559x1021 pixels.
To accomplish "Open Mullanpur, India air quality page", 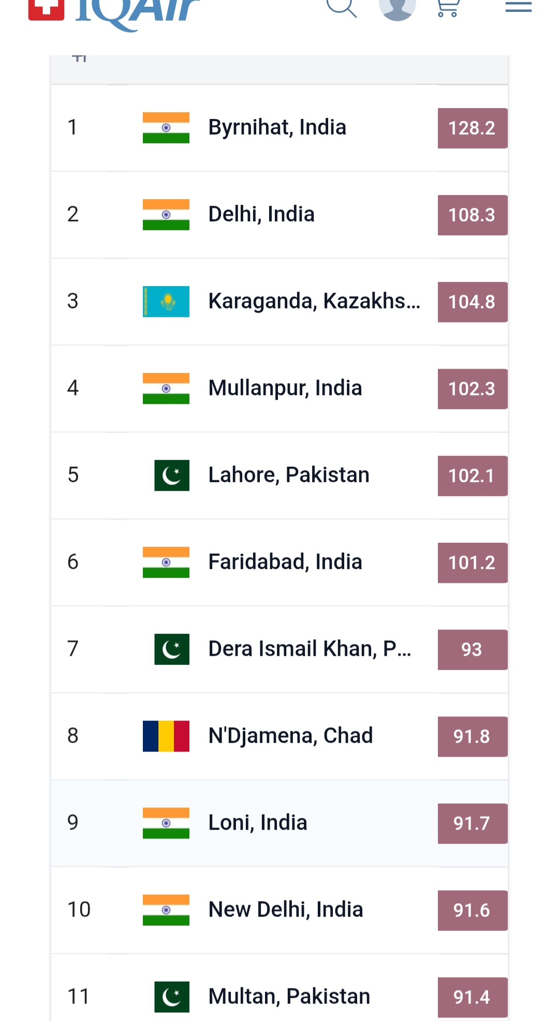I will click(x=285, y=388).
